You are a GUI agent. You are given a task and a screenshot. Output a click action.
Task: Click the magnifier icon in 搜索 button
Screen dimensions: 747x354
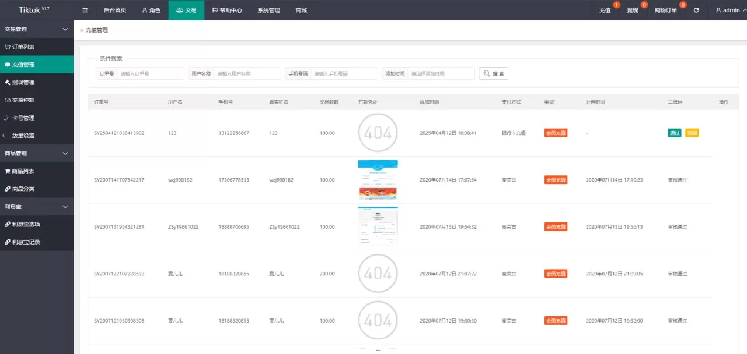tap(487, 73)
